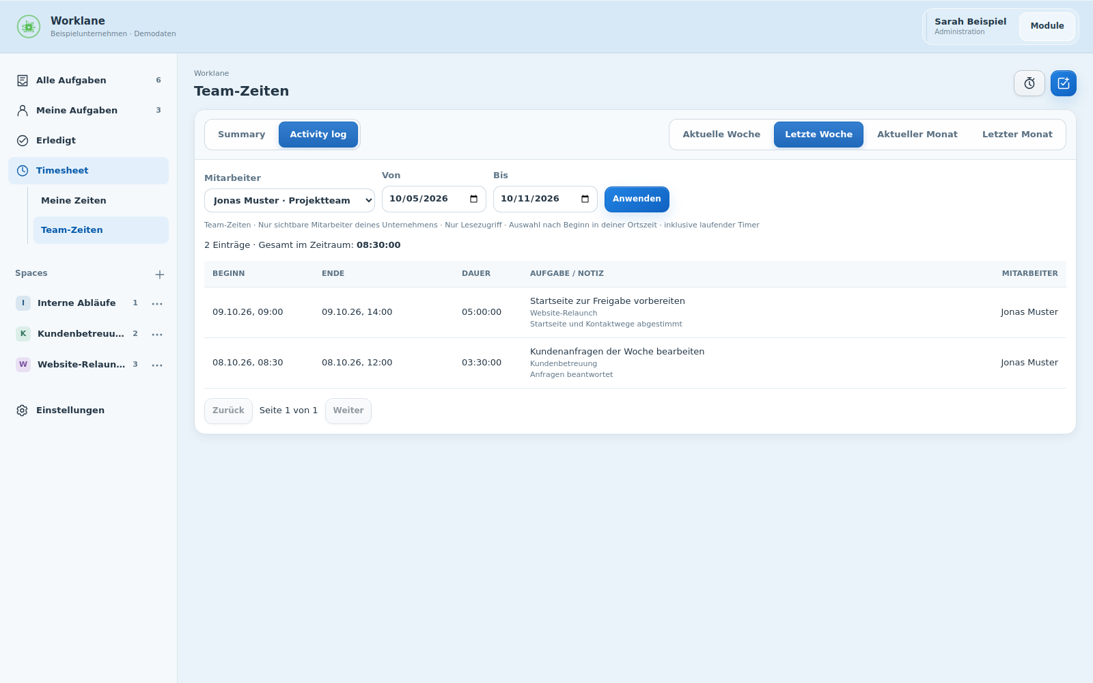Screen dimensions: 1093x683
Task: Open Meine Aufgaben in sidebar
Action: [89, 111]
